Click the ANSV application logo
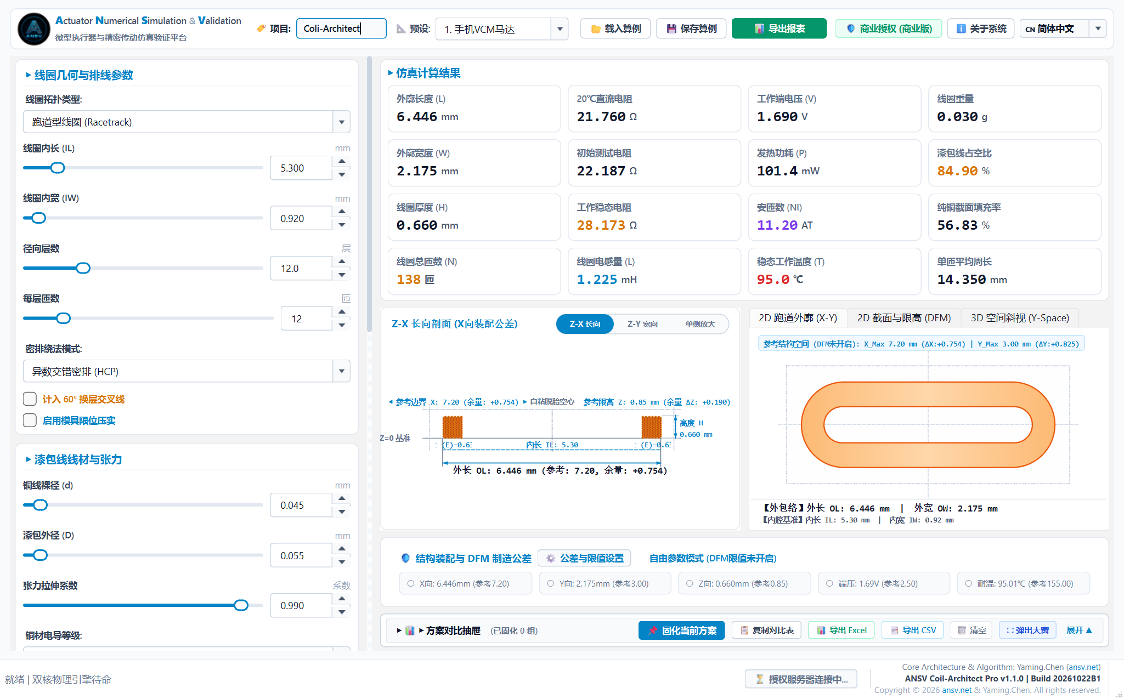This screenshot has height=699, width=1124. 34,29
